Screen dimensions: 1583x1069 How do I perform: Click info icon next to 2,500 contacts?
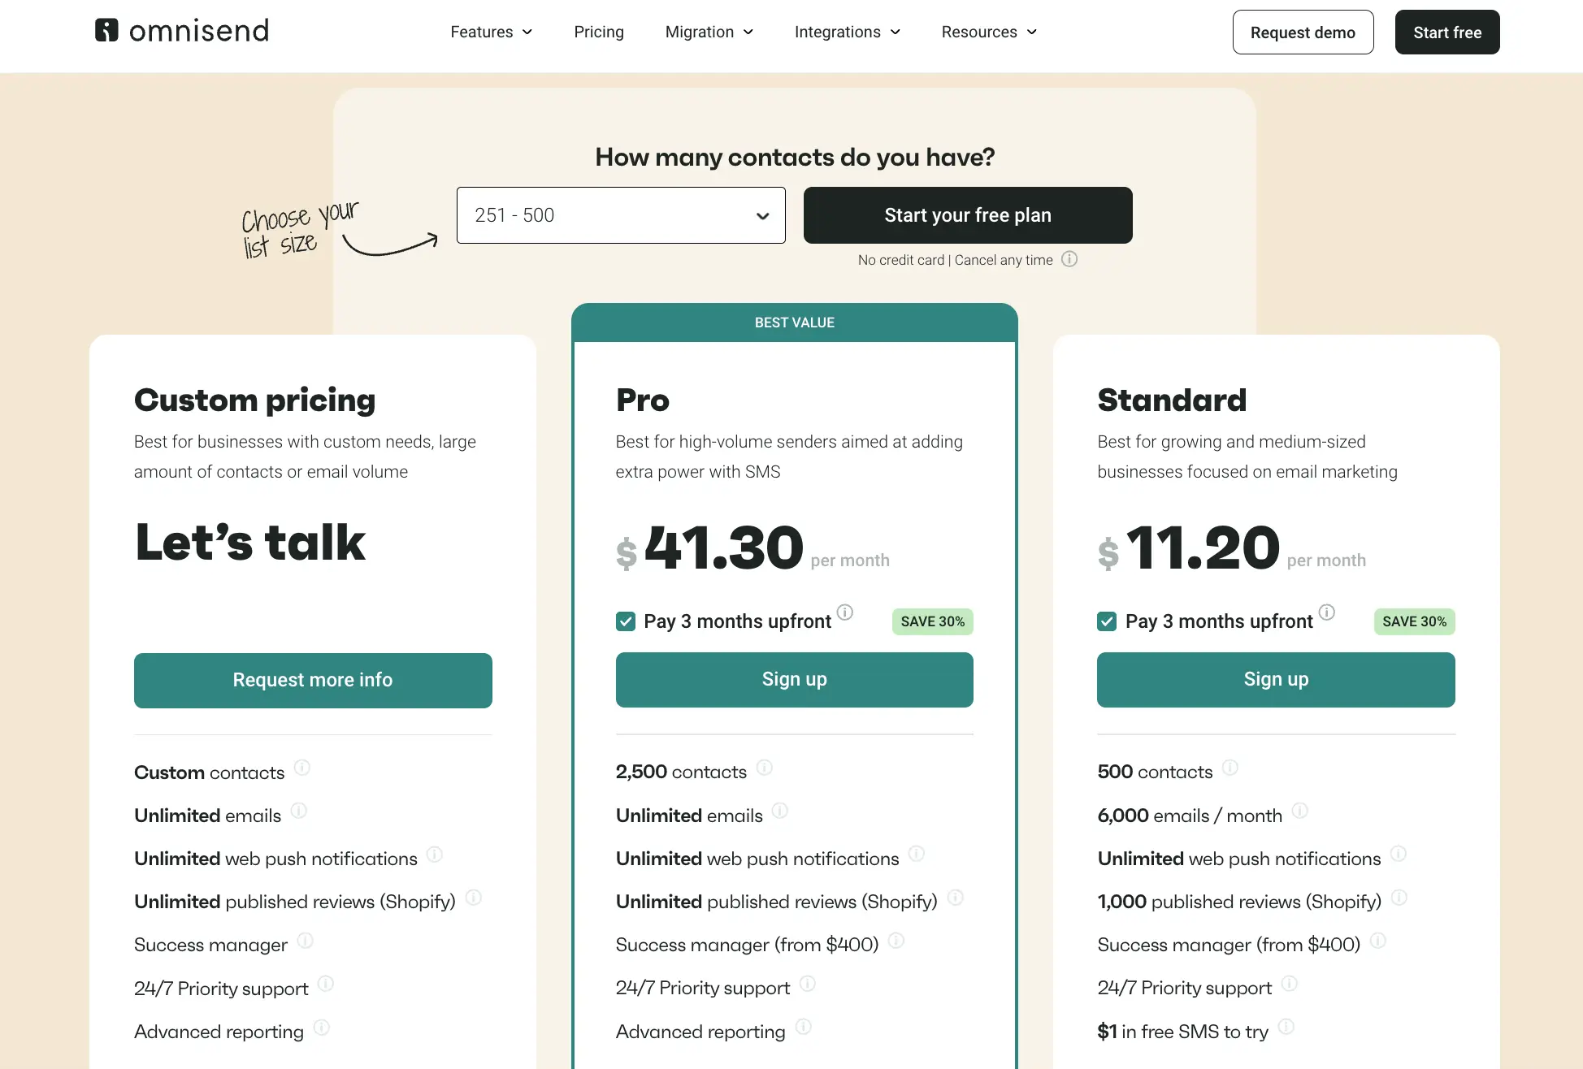pyautogui.click(x=765, y=768)
